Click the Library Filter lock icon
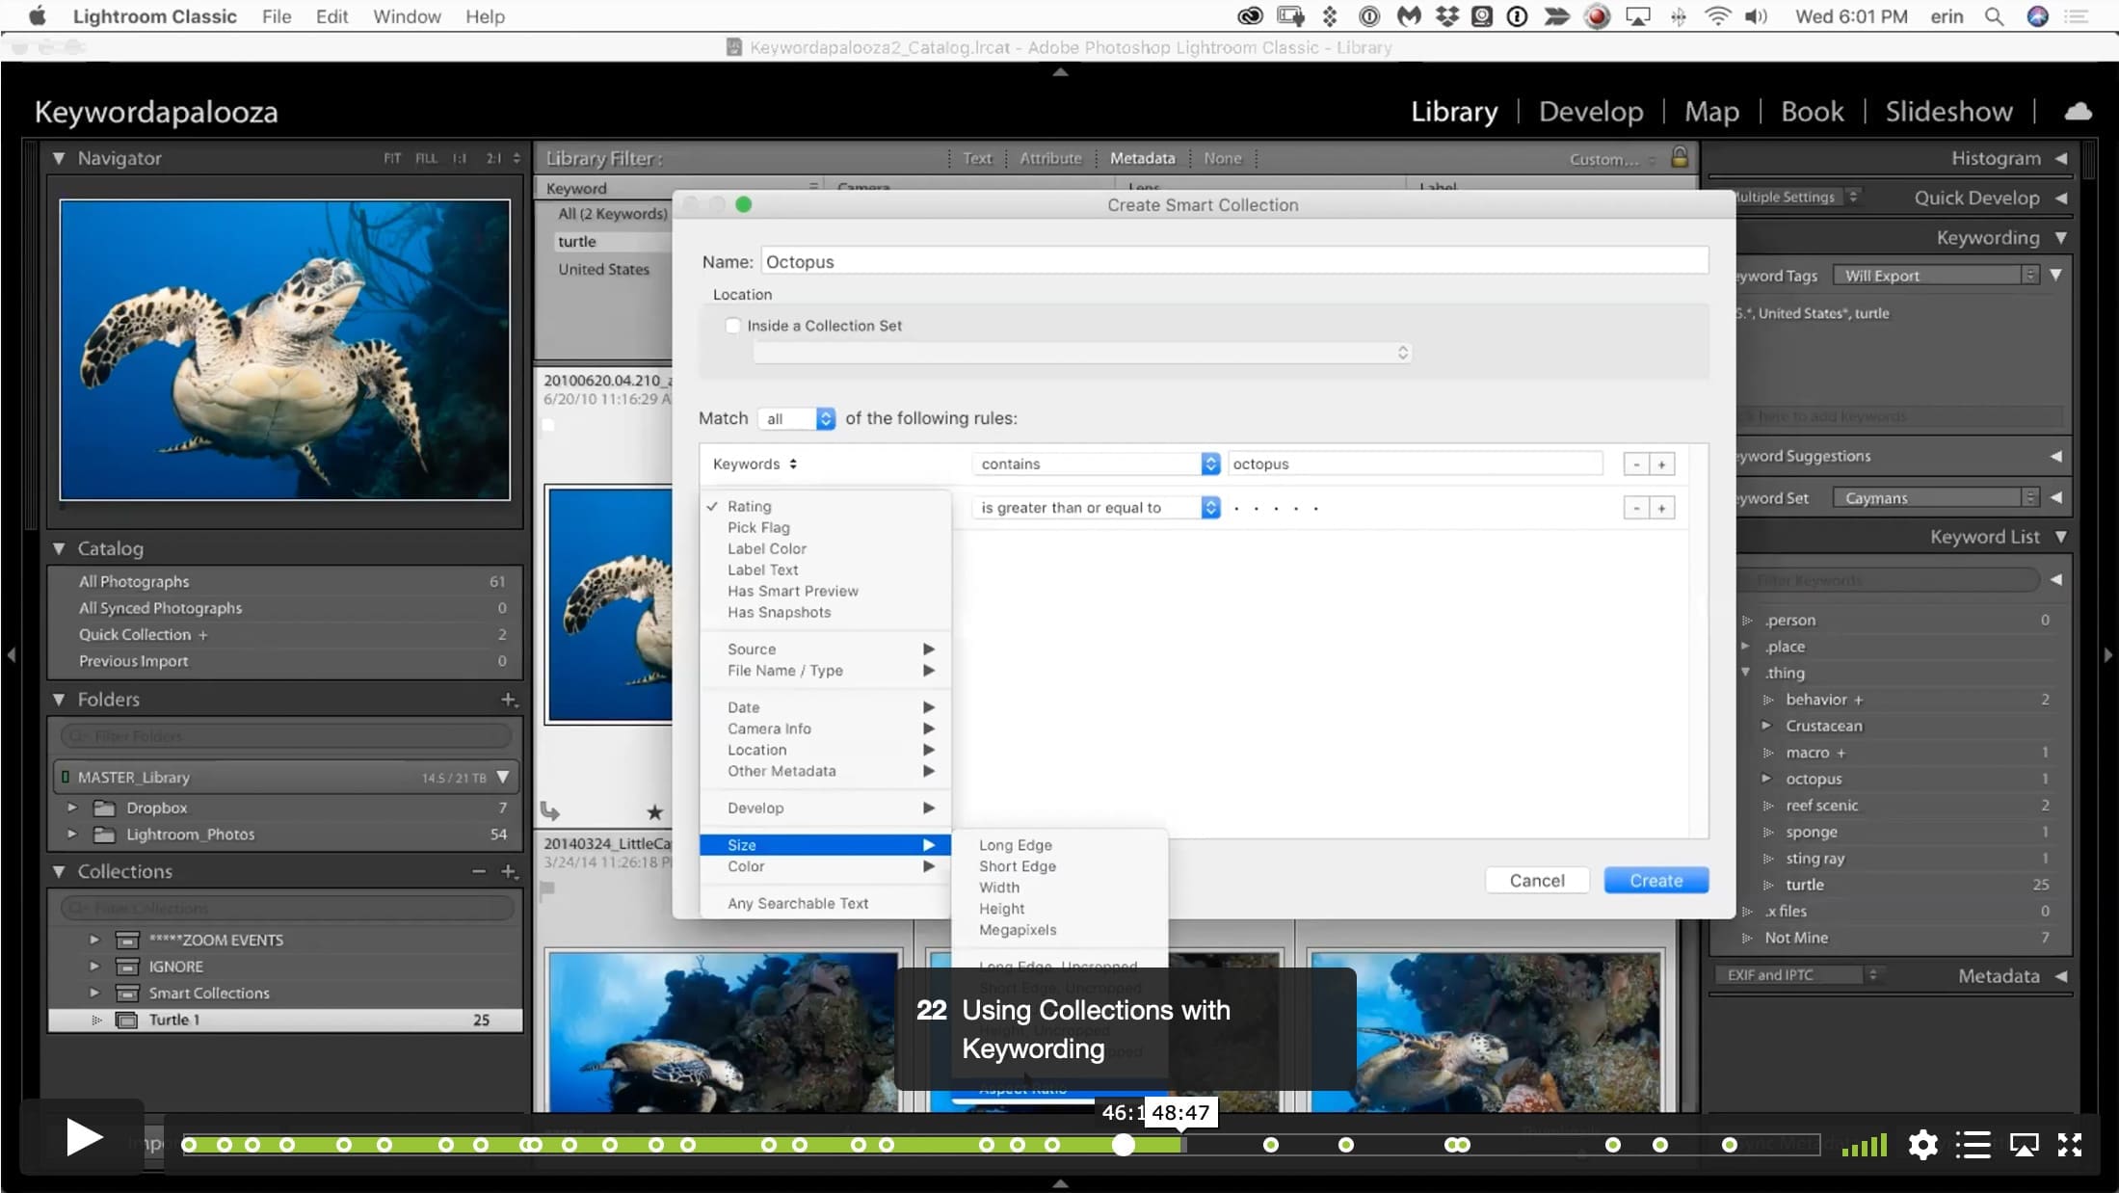 coord(1680,157)
